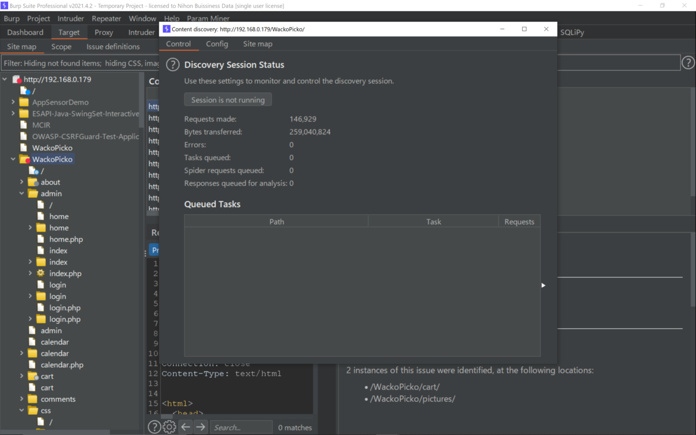This screenshot has width=696, height=435.
Task: Expand the about folder
Action: [22, 182]
